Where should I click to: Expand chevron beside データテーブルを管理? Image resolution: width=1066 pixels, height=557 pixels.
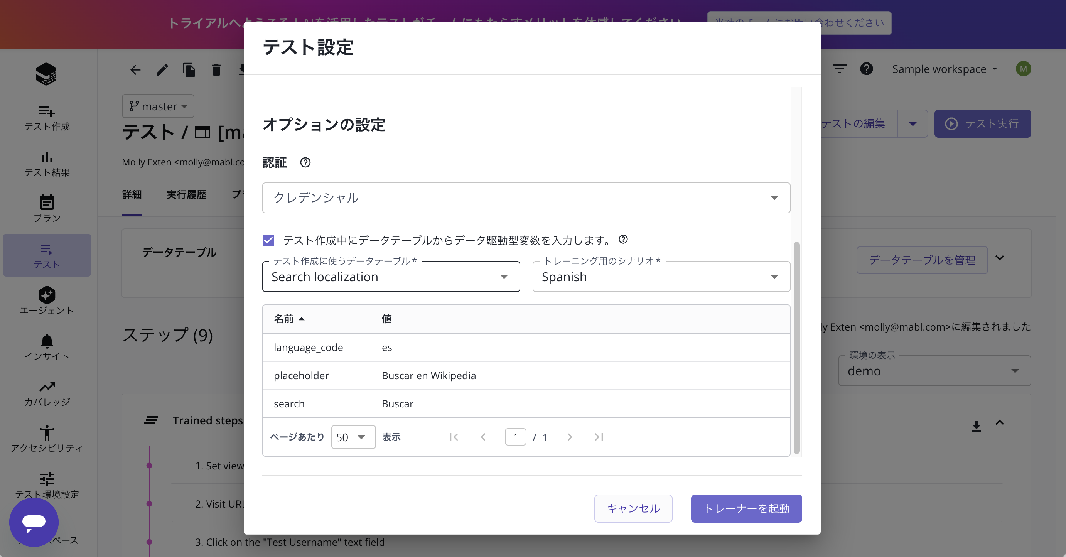(x=999, y=258)
